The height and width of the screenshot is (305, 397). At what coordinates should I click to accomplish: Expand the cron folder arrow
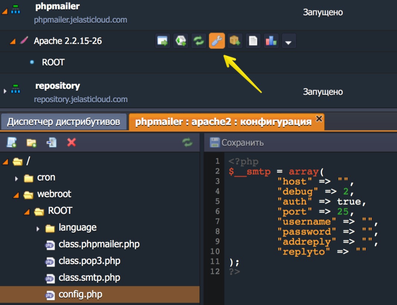pos(16,178)
